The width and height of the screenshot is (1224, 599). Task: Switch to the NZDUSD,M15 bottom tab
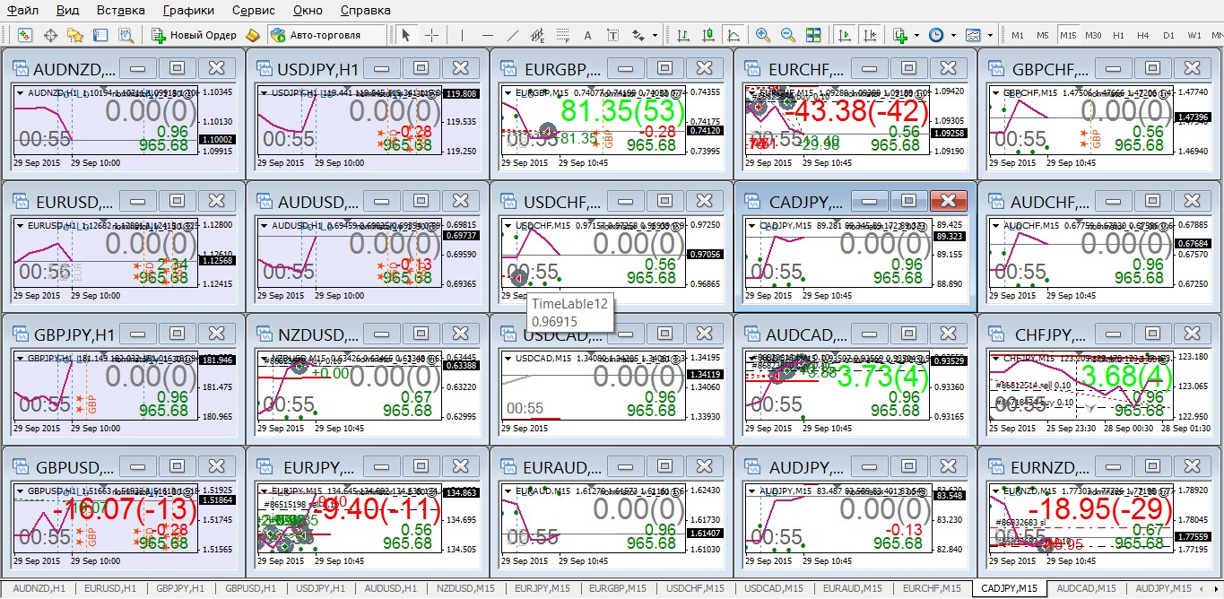(x=465, y=588)
